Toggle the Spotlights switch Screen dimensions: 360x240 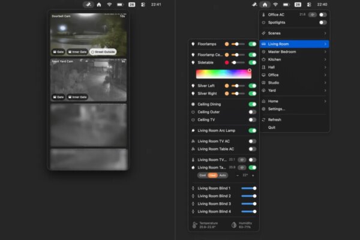[x=323, y=23]
